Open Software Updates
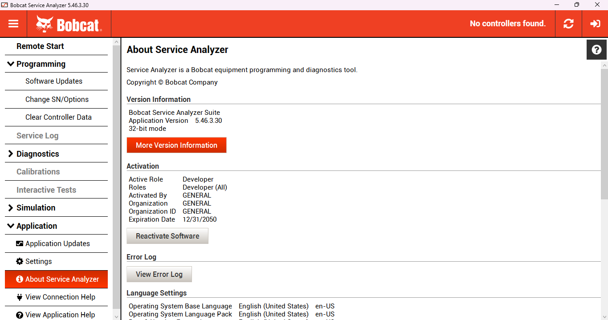Screen dimensions: 608x320 click(x=56, y=81)
